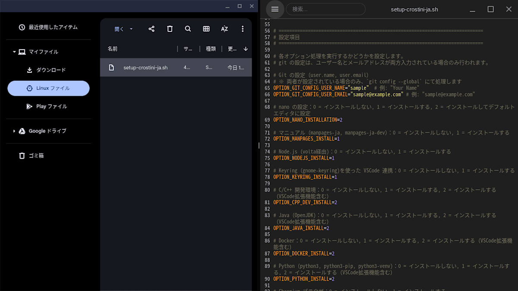518x291 pixels.
Task: Click the Drive icon beside Google ドライブ
Action: click(x=22, y=131)
